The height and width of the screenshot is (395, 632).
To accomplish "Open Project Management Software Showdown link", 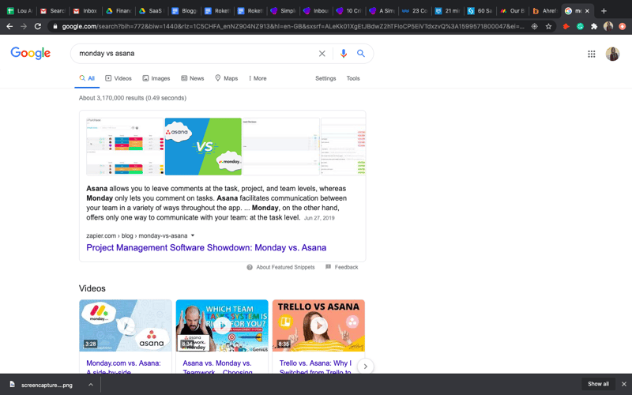I will pos(206,247).
